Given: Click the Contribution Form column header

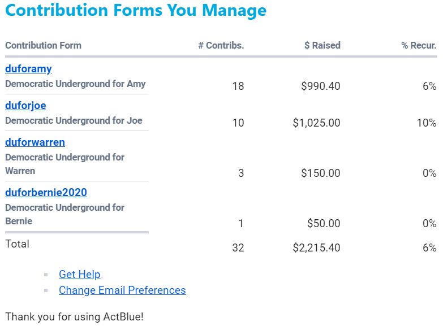Looking at the screenshot, I should (43, 46).
